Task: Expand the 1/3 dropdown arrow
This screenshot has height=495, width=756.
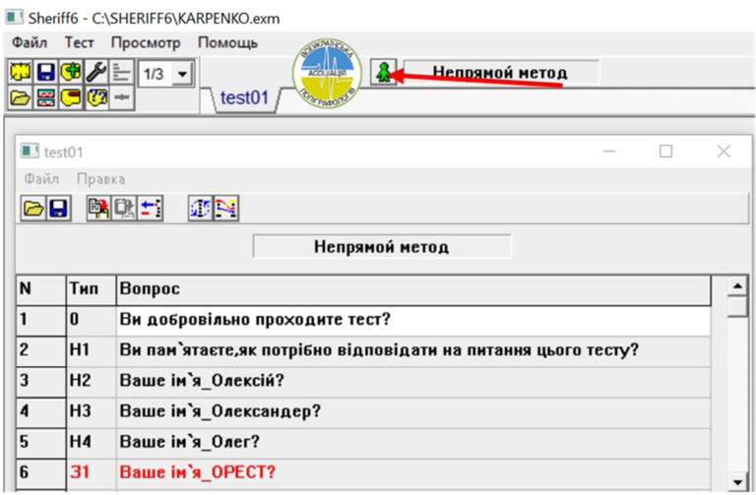Action: pos(182,74)
